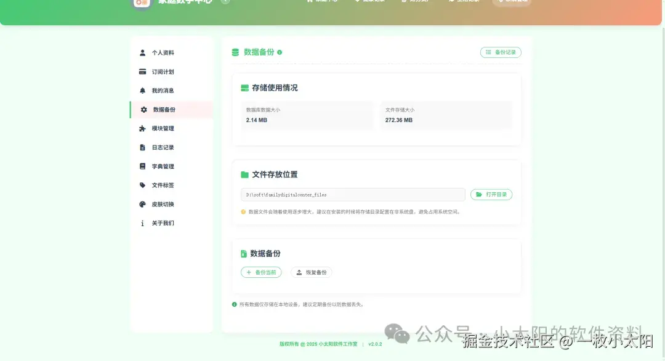
Task: Click the palette icon for 皮肤切换
Action: coord(142,204)
